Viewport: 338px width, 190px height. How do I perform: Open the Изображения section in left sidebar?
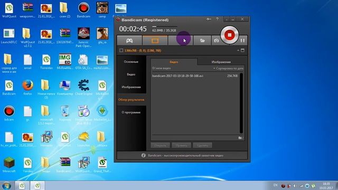coord(131,87)
